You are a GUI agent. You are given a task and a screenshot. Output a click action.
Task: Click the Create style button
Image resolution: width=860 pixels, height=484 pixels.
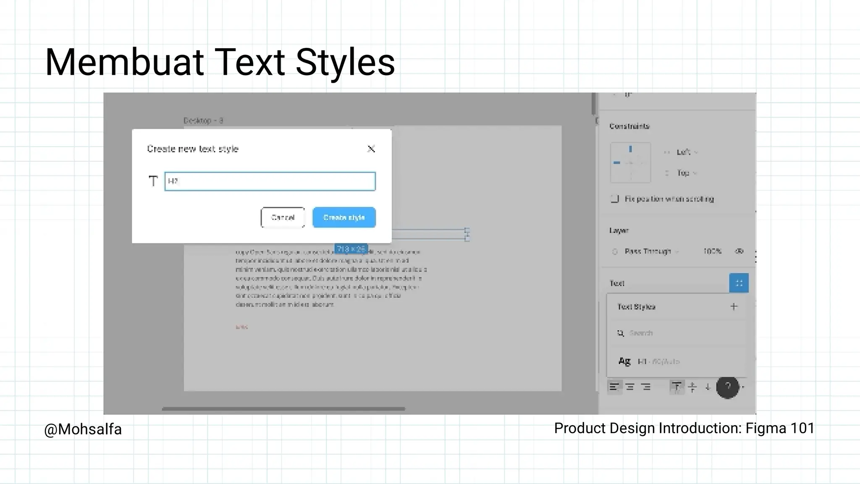pyautogui.click(x=344, y=217)
